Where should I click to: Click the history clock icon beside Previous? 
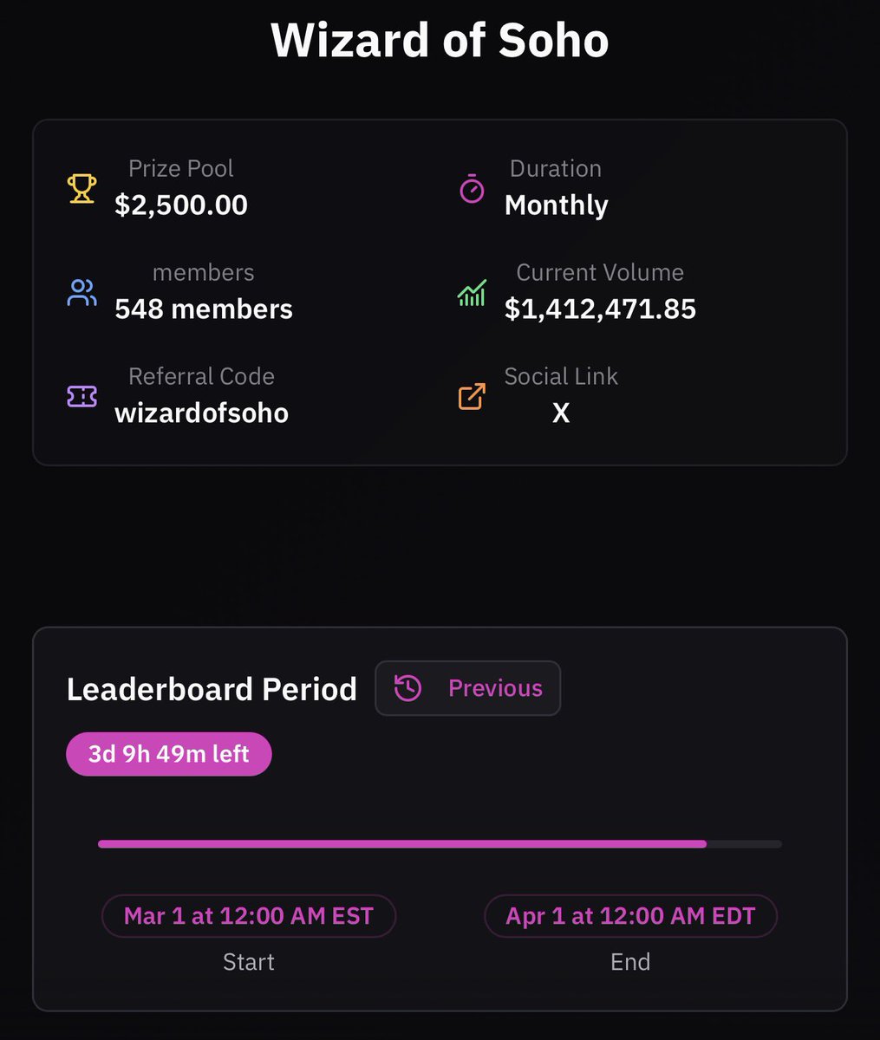pyautogui.click(x=407, y=688)
